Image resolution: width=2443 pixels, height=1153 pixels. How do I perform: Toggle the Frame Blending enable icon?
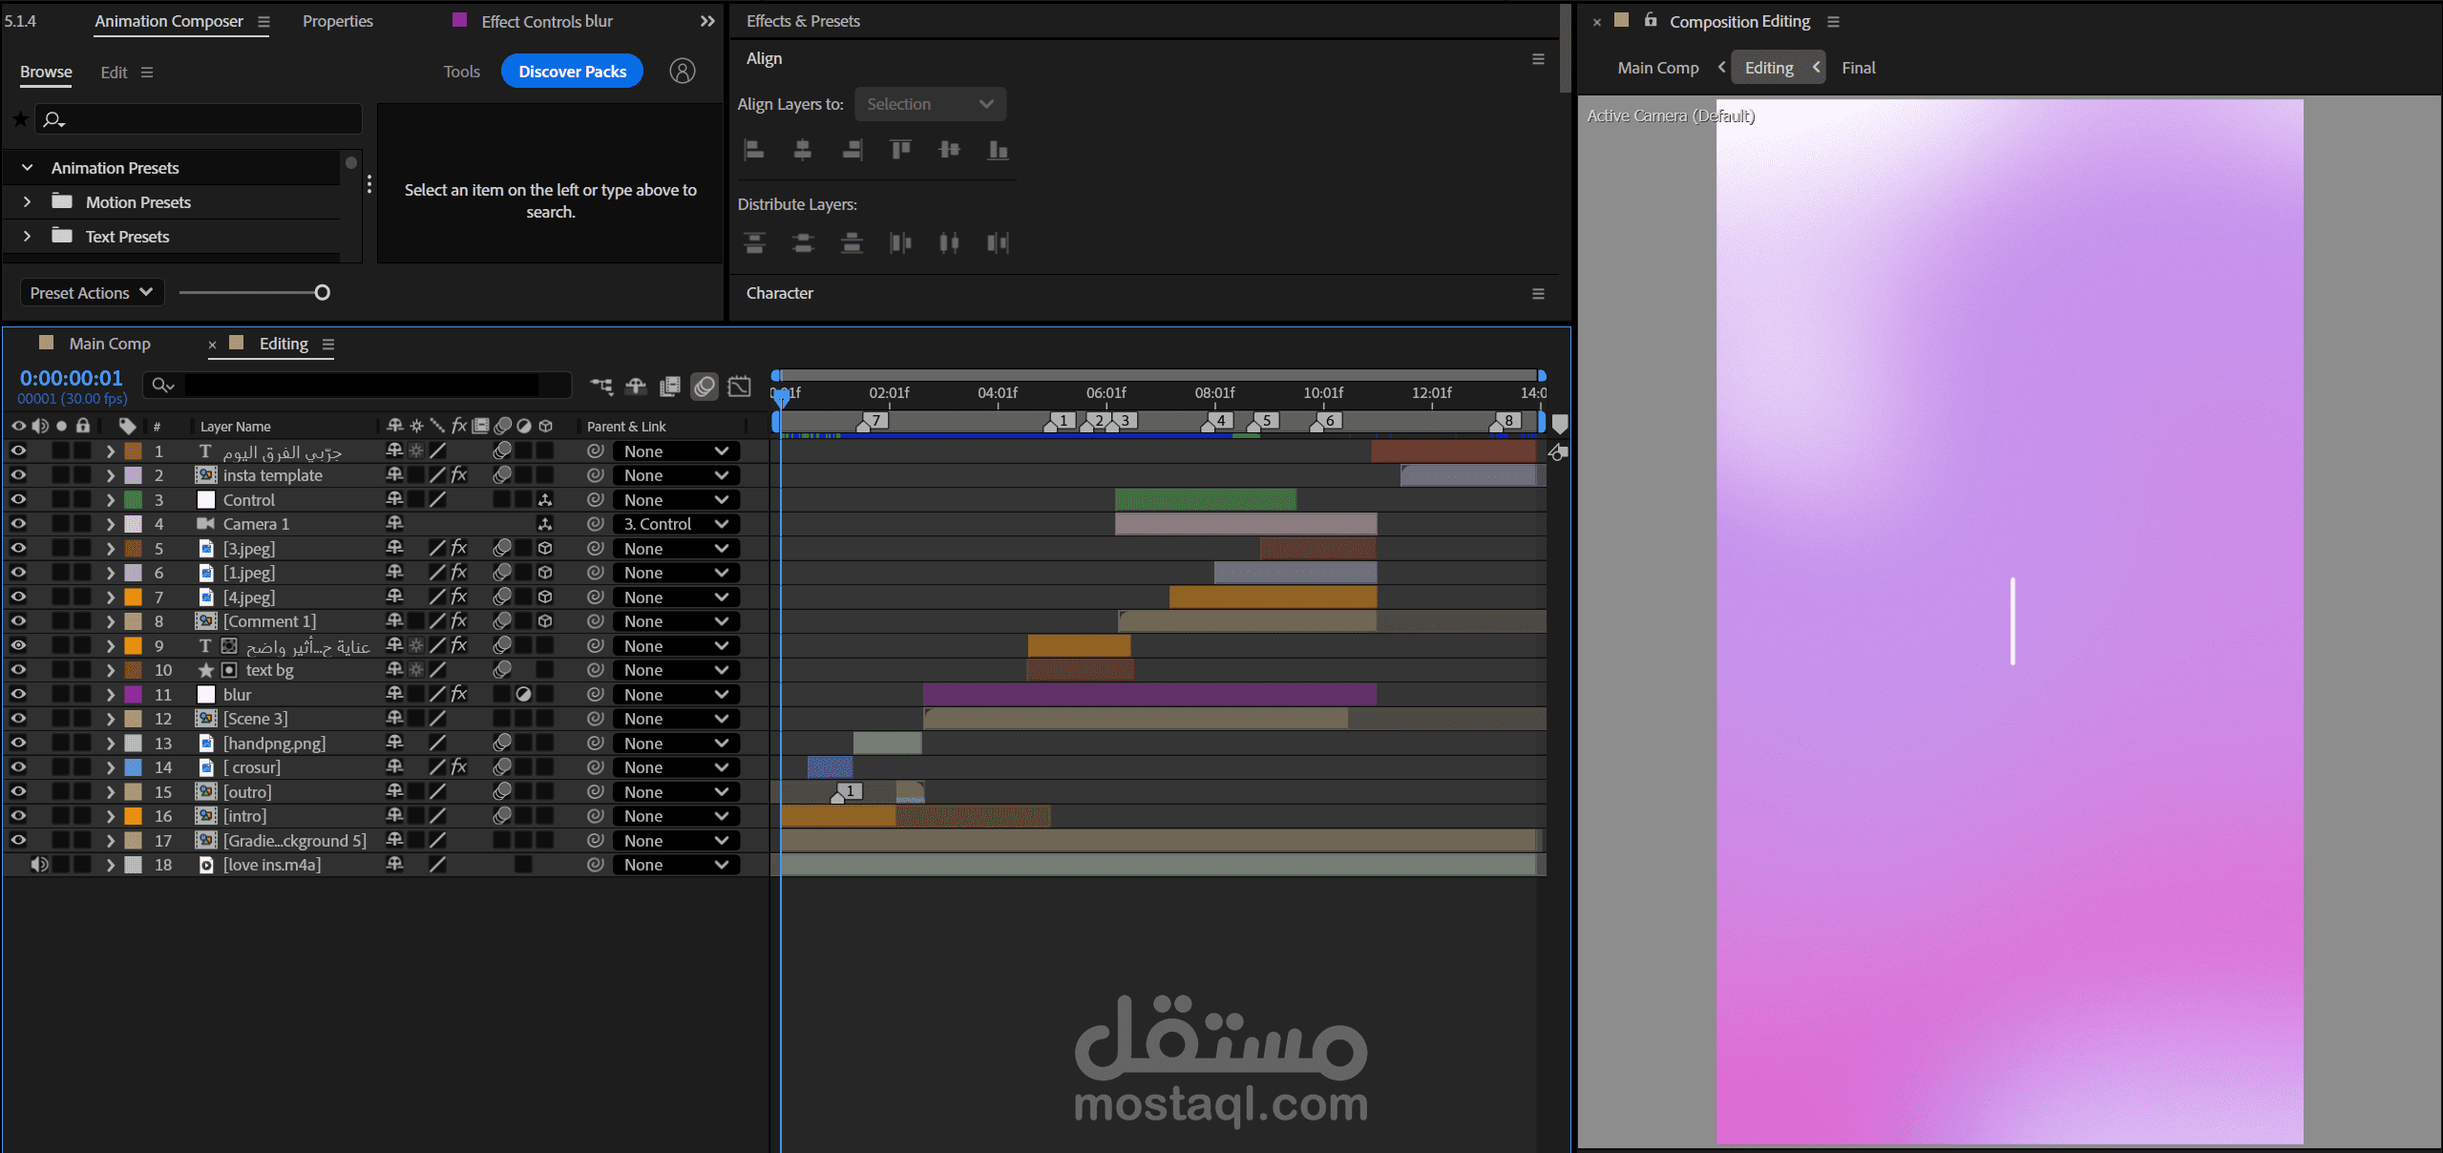coord(670,386)
